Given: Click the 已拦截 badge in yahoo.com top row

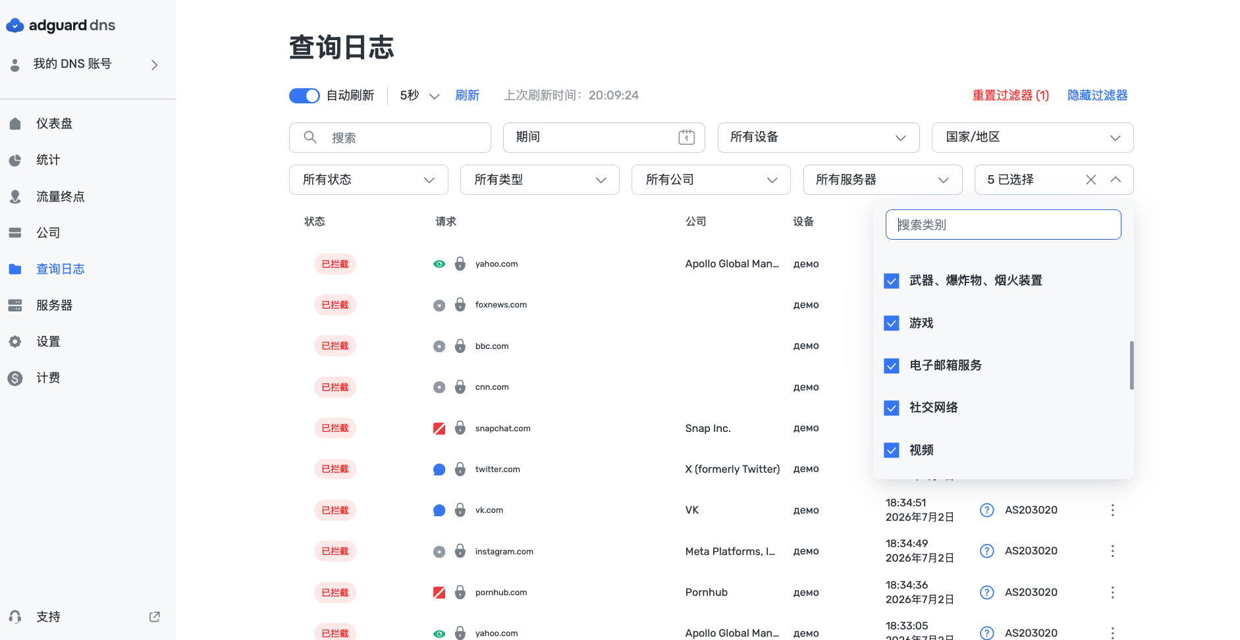Looking at the screenshot, I should pos(335,264).
